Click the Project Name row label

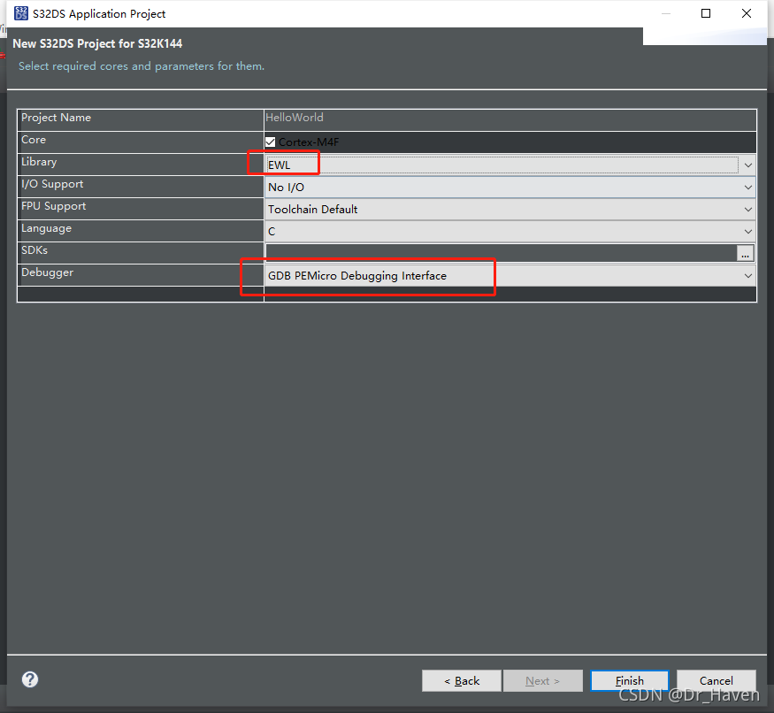(57, 118)
